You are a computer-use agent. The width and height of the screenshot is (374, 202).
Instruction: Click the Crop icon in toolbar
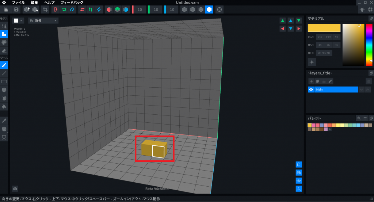pos(45,9)
